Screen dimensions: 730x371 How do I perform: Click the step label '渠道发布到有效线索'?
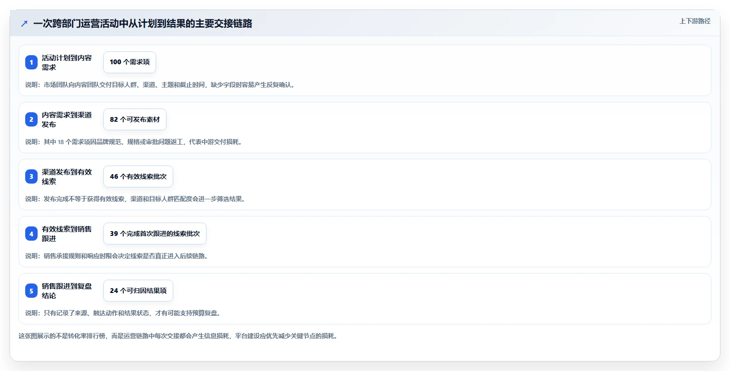(67, 176)
